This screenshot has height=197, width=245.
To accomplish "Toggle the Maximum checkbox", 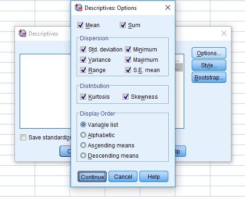I will point(128,60).
